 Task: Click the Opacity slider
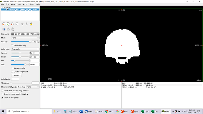[21, 42]
